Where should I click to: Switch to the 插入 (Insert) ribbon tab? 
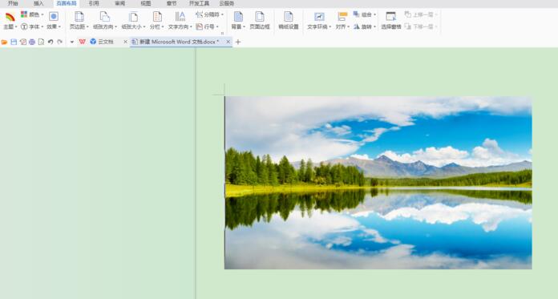tap(38, 3)
